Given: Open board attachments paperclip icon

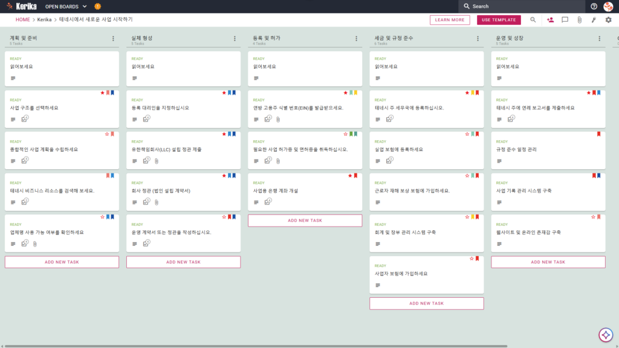Looking at the screenshot, I should coord(580,20).
